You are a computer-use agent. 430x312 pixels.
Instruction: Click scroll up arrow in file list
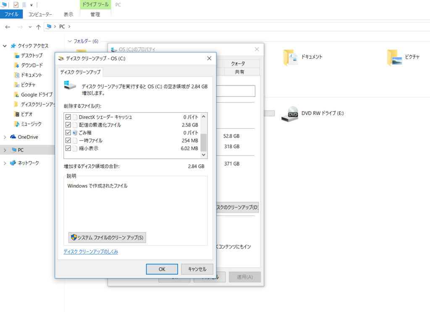coord(204,117)
